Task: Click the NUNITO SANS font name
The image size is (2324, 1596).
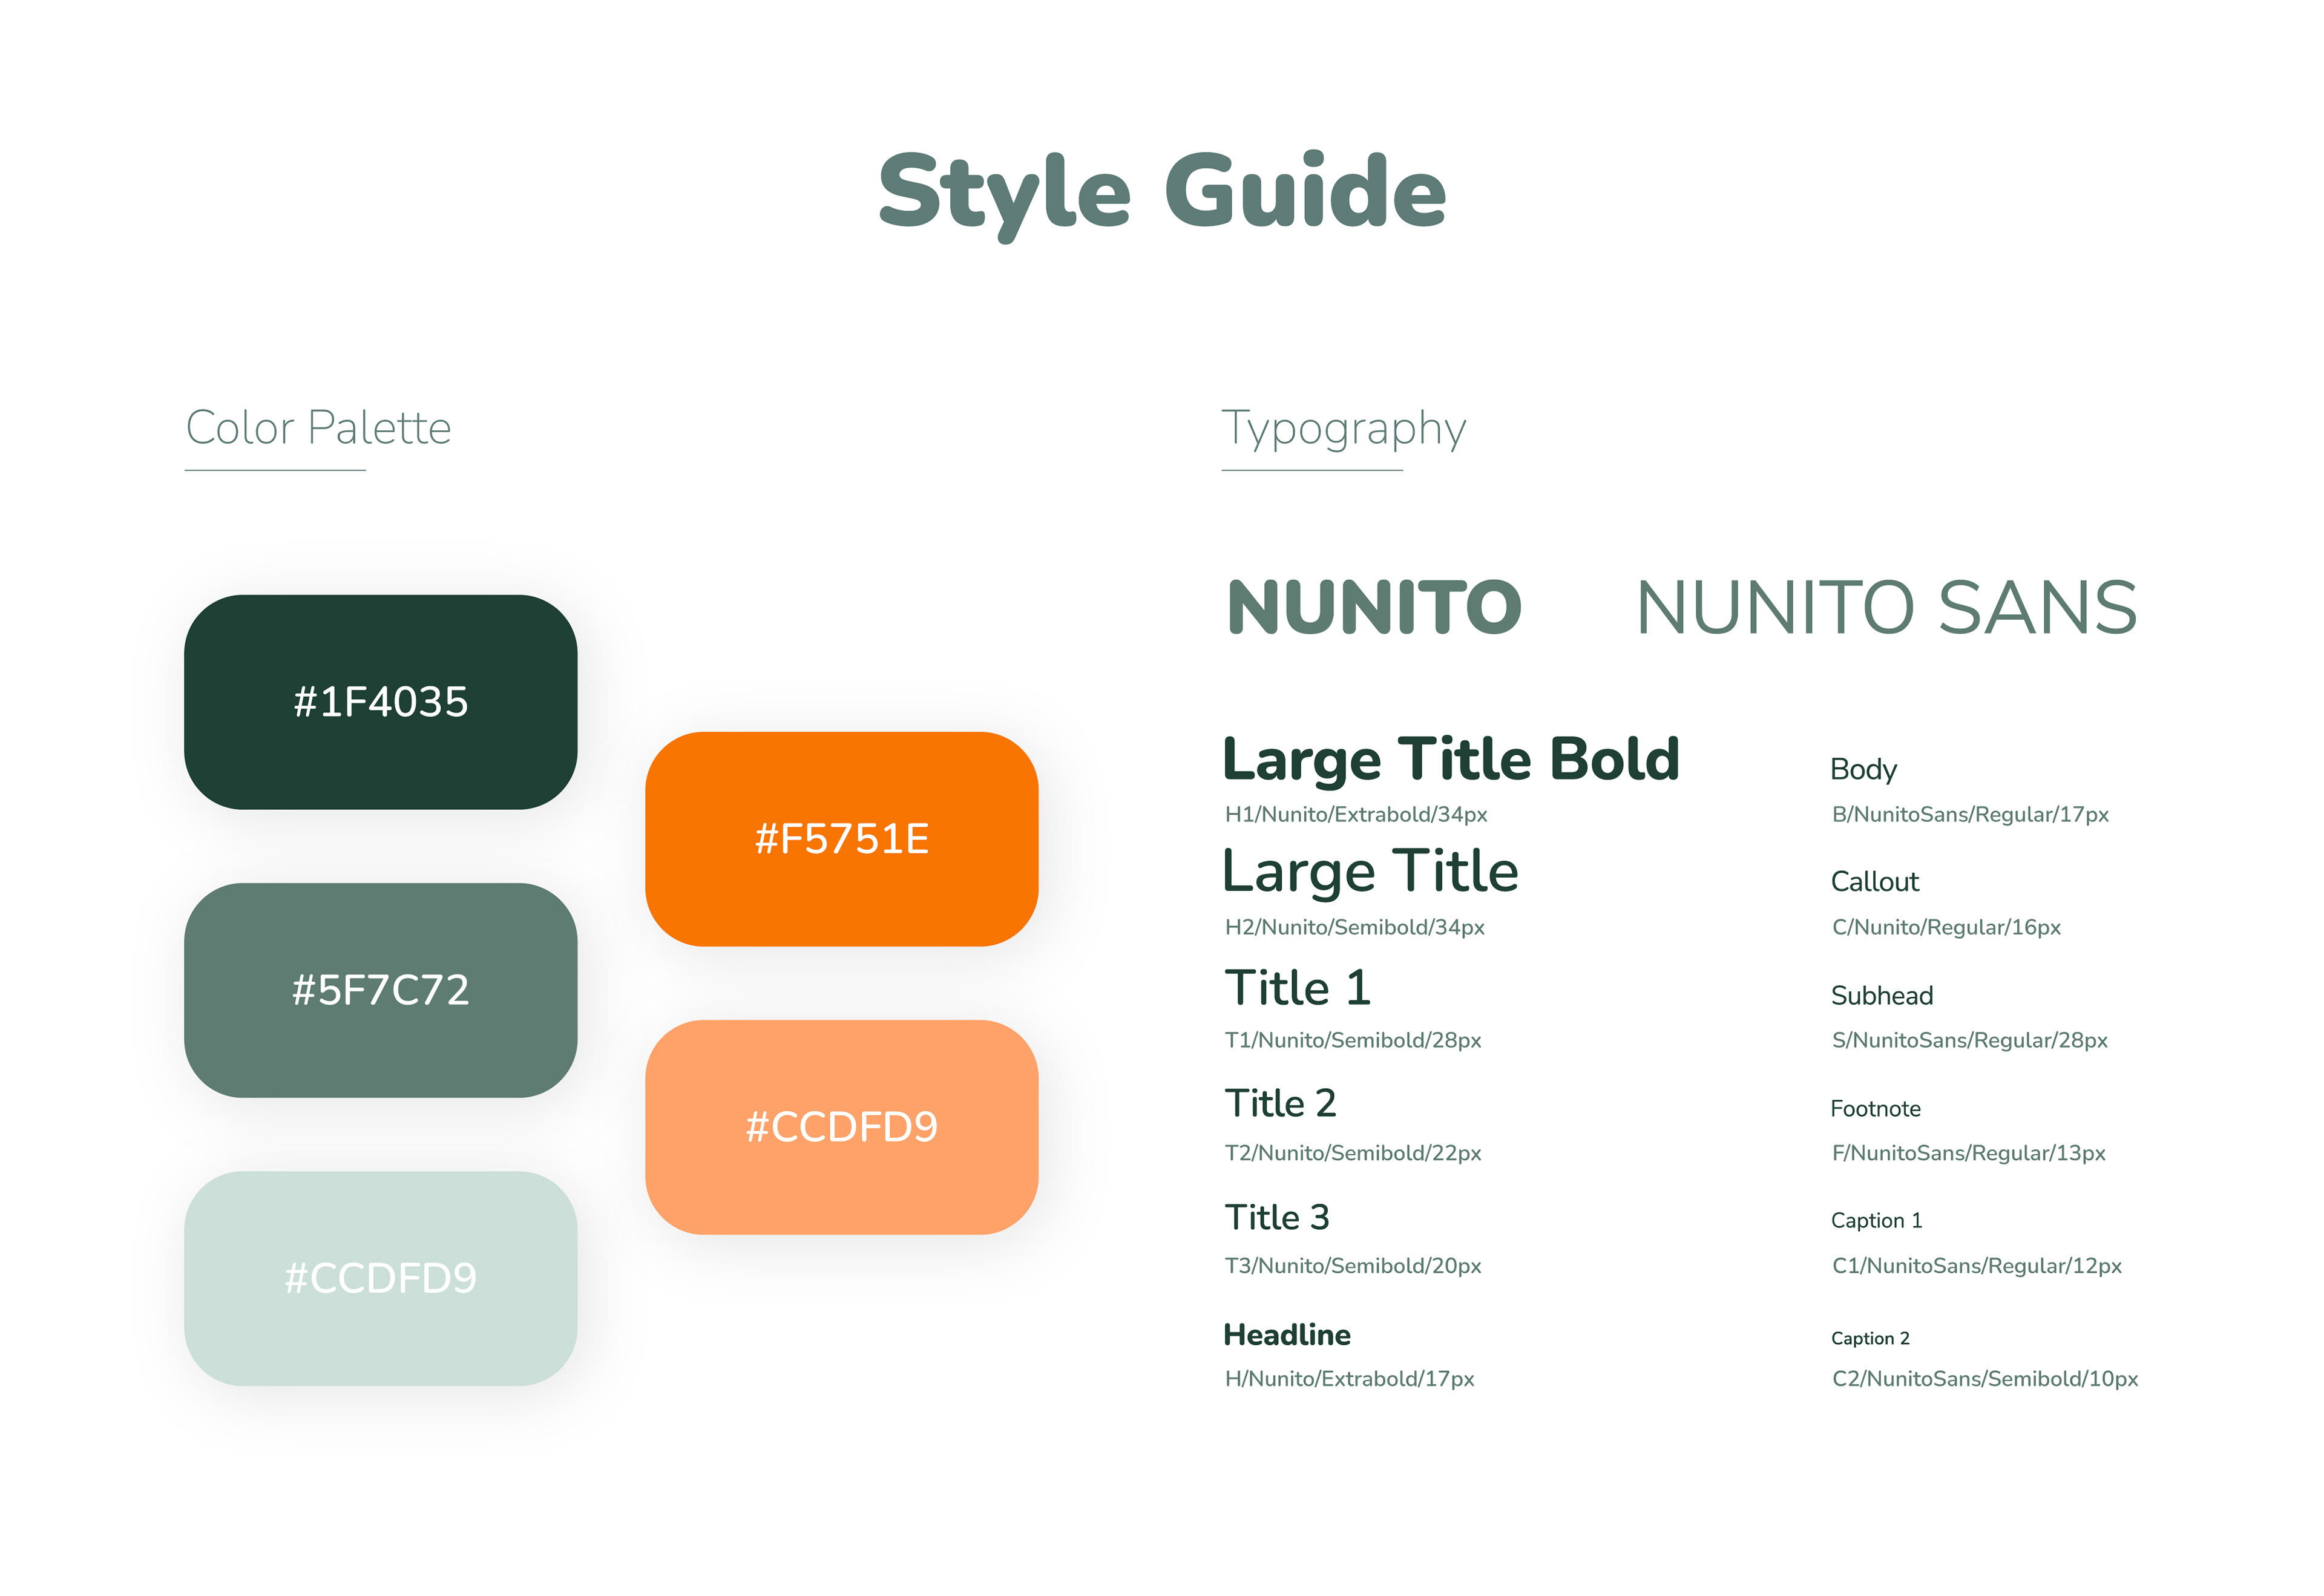Action: pyautogui.click(x=1886, y=607)
